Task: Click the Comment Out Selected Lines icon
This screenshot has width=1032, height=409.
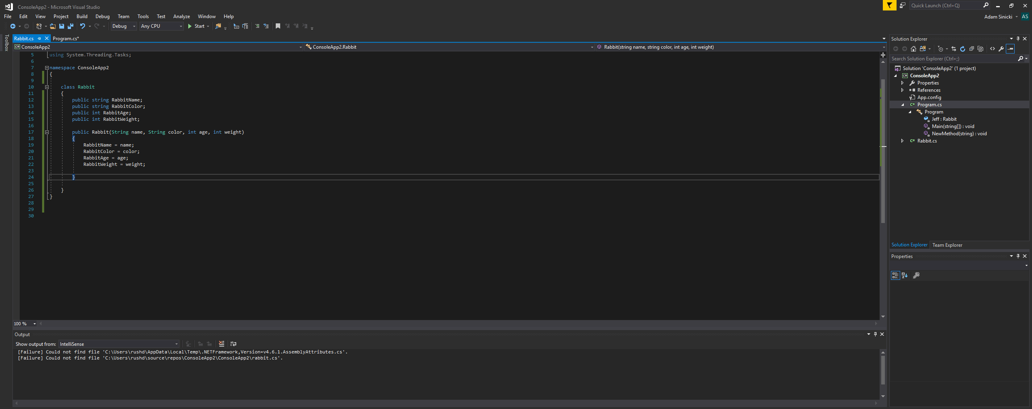Action: tap(257, 26)
